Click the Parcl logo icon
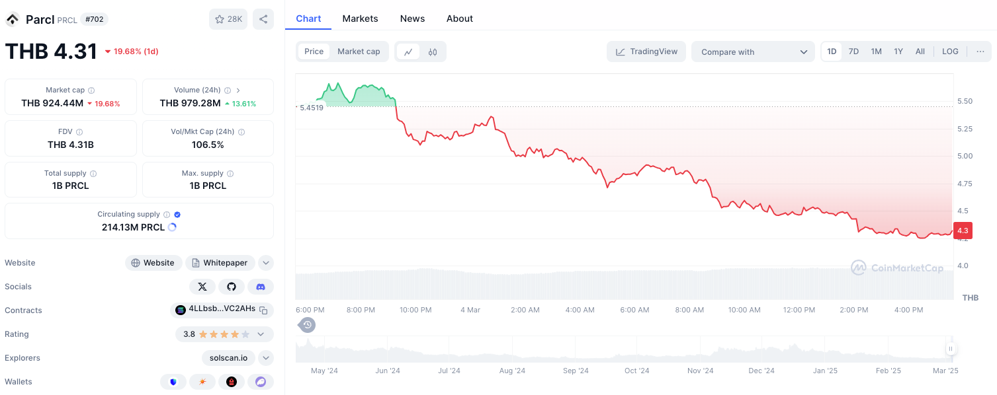 13,19
